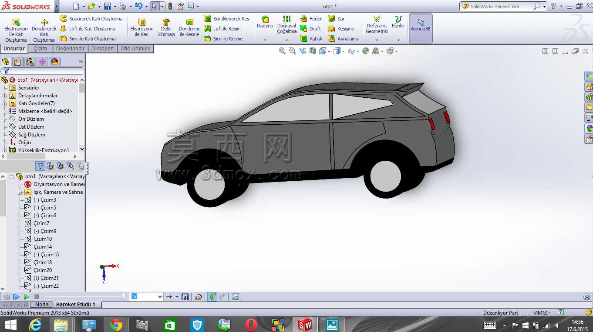Viewport: 593px width, 332px height.
Task: Select Döndürme ile Kesme tool
Action: coord(189,27)
